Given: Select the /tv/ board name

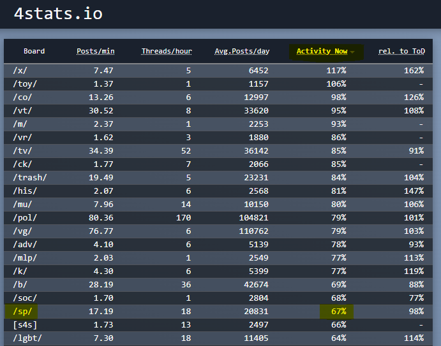Looking at the screenshot, I should point(22,151).
